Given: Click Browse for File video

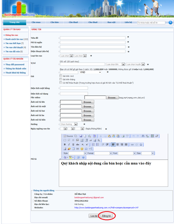Looking at the screenshot, I should pos(112,98).
